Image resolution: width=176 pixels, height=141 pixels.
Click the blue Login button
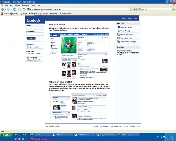31,38
